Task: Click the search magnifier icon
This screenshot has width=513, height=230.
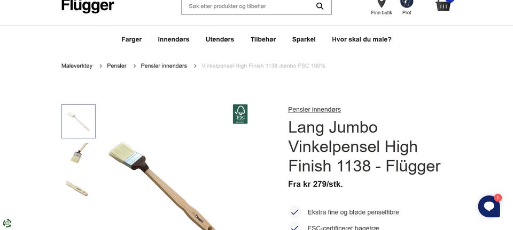Action: click(320, 6)
